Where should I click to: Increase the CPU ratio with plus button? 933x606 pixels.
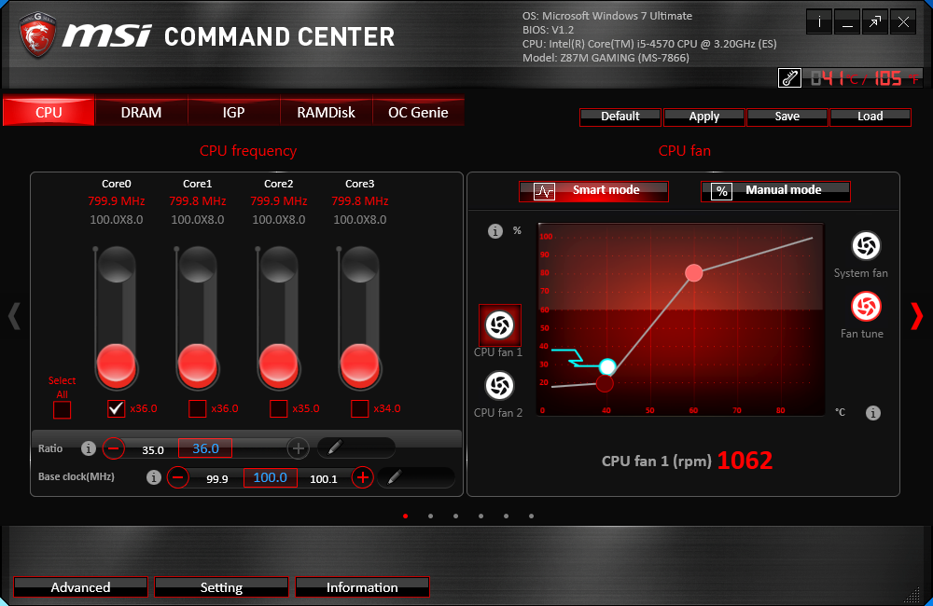tap(299, 448)
